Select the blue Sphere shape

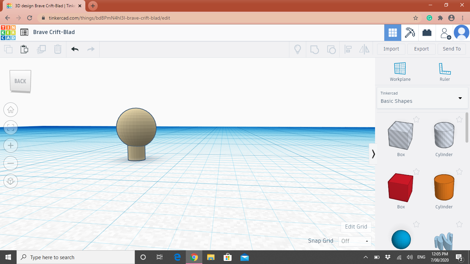tap(401, 240)
